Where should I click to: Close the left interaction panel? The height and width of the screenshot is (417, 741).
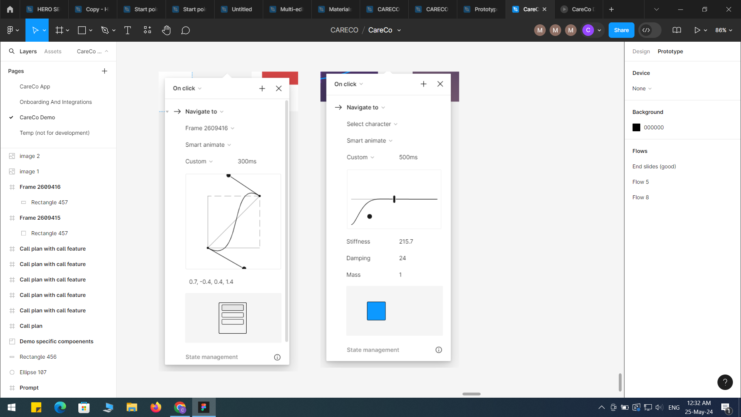(279, 88)
